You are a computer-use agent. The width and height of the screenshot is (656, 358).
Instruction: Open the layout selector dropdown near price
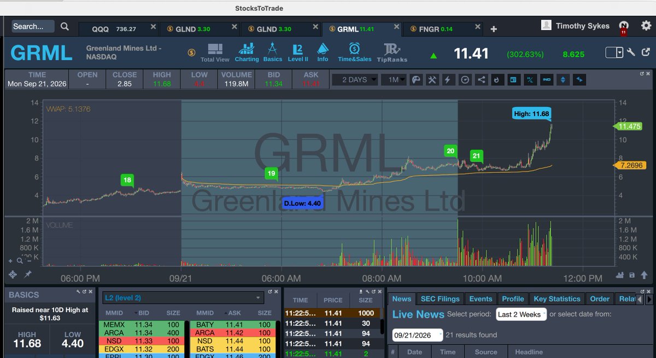pyautogui.click(x=614, y=52)
